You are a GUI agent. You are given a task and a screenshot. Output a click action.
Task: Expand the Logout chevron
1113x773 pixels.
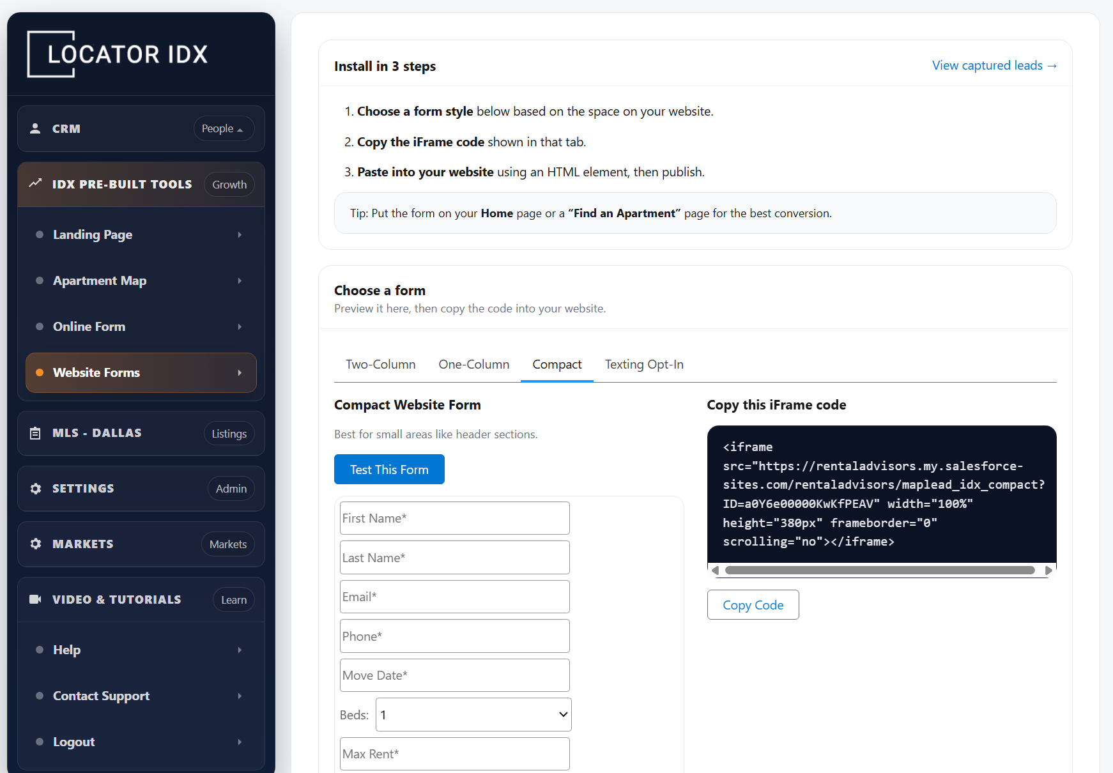(240, 742)
